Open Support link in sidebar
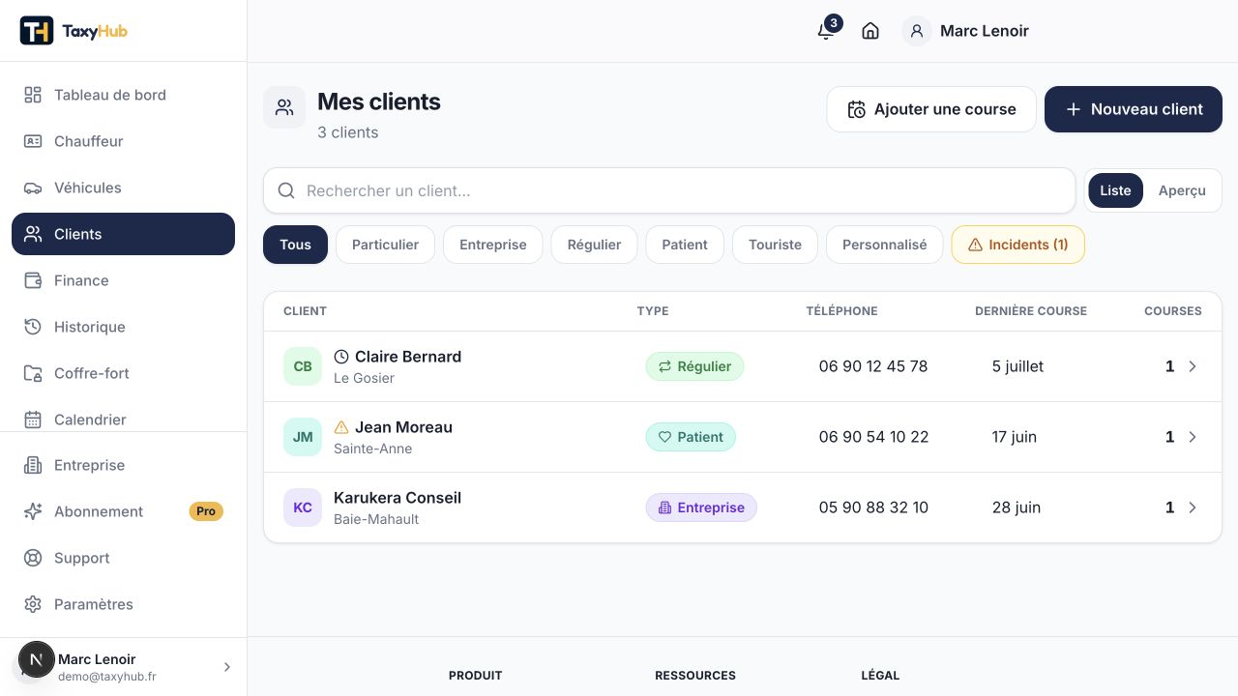Image resolution: width=1238 pixels, height=696 pixels. click(123, 558)
